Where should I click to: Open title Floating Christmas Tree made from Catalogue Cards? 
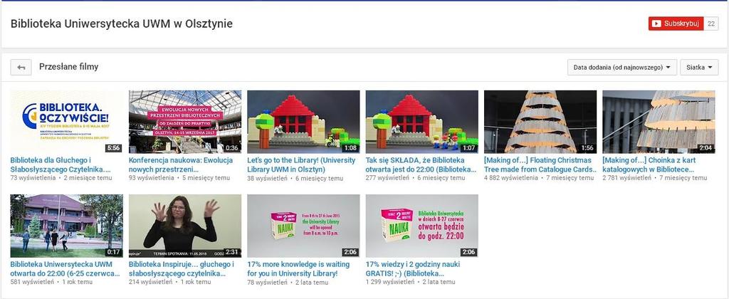[541, 164]
